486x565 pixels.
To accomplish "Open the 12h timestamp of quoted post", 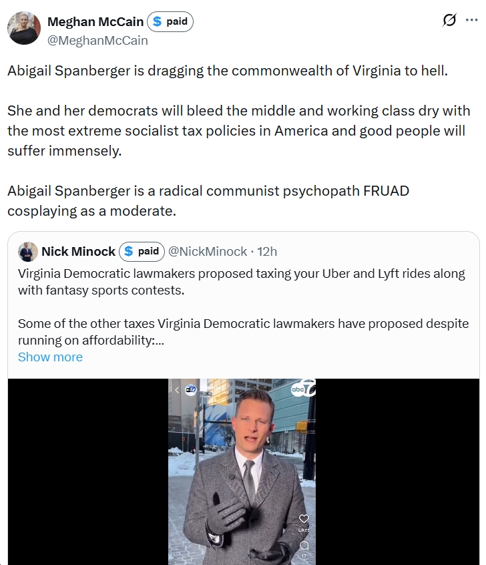I will (x=267, y=251).
